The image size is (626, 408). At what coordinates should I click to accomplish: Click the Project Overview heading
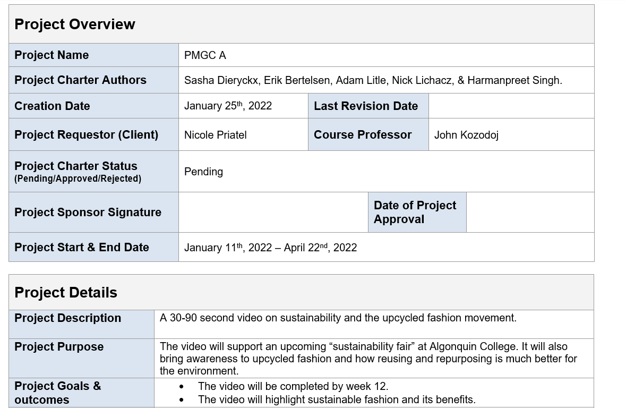pos(75,24)
